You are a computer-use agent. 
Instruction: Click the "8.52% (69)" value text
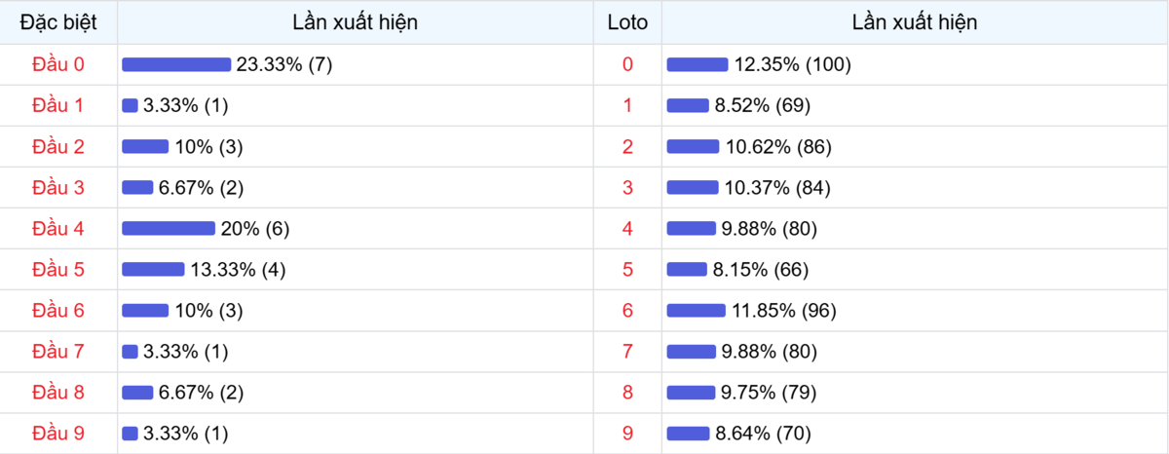[x=762, y=105]
